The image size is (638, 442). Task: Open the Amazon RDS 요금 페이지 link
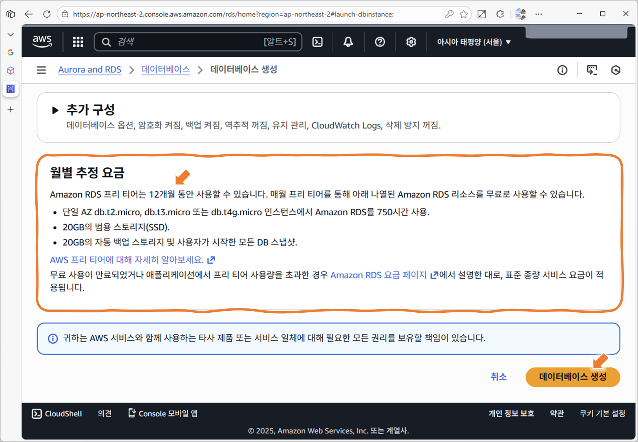(x=384, y=275)
